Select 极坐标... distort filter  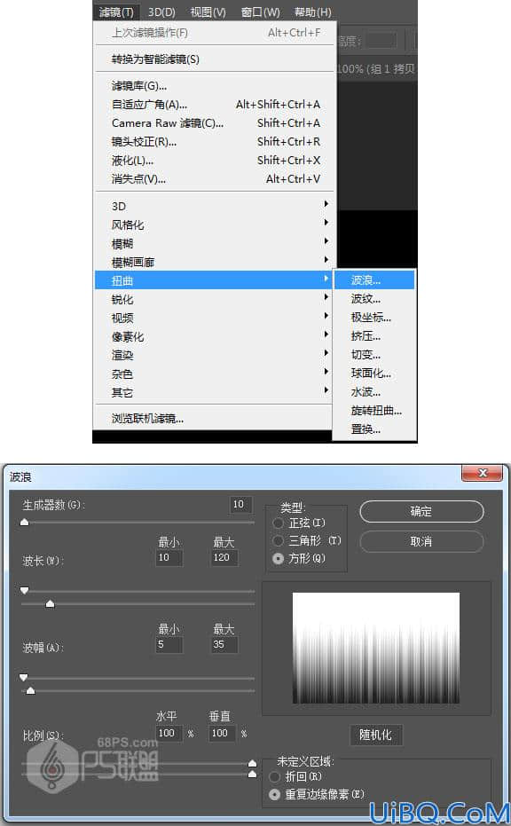374,317
